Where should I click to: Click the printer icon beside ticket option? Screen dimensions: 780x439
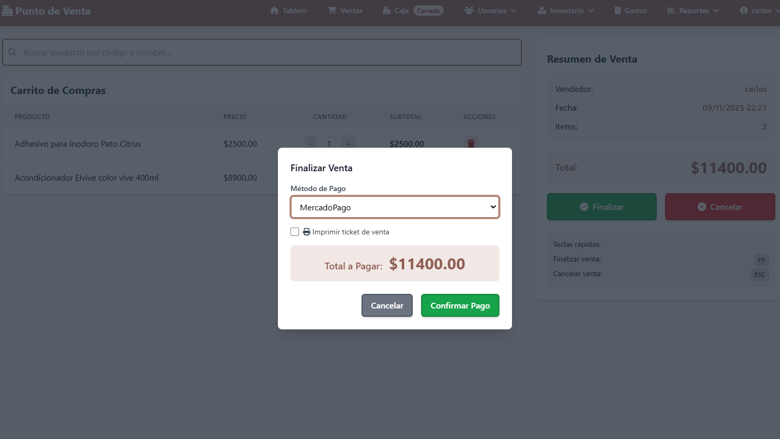coord(307,232)
